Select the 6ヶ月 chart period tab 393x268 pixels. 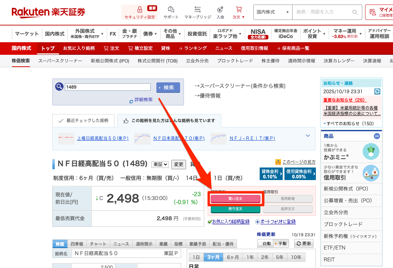click(x=233, y=257)
